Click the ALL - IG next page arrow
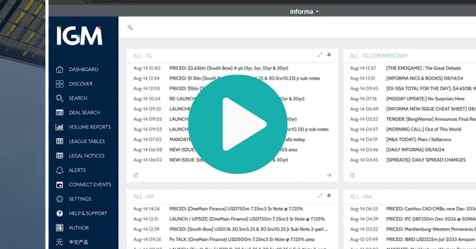The image size is (476, 249). click(x=329, y=175)
